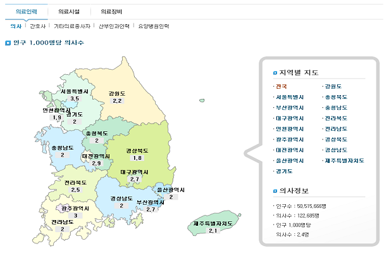Click the blue square icon beside page title
The image size is (384, 253).
[x=8, y=42]
